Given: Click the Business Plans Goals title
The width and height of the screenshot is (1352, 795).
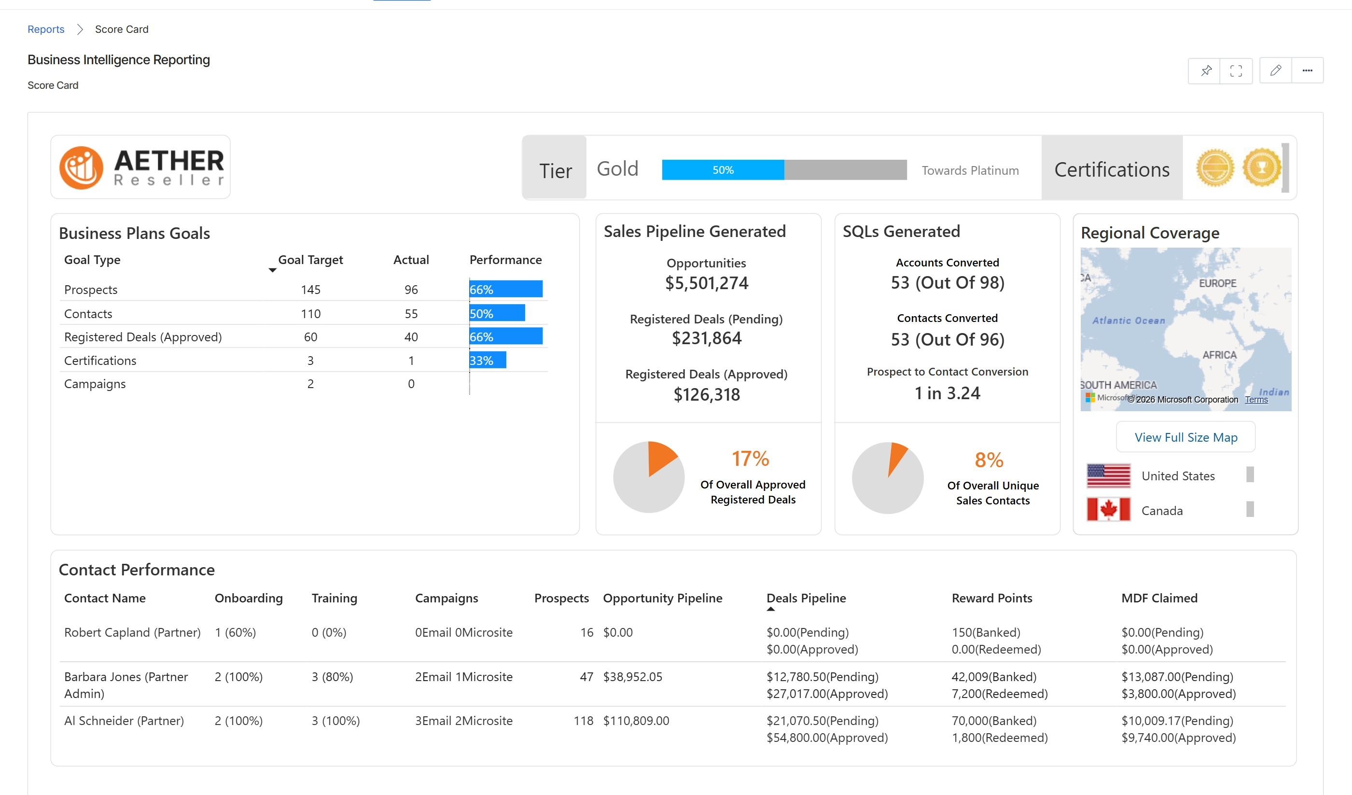Looking at the screenshot, I should coord(134,233).
